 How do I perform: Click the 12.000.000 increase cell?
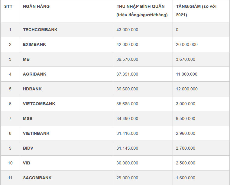tap(186, 89)
